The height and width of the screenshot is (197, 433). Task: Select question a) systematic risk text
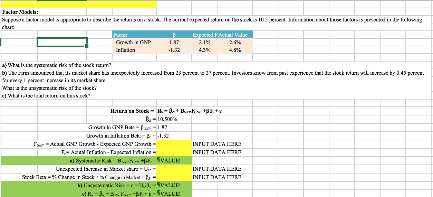57,65
